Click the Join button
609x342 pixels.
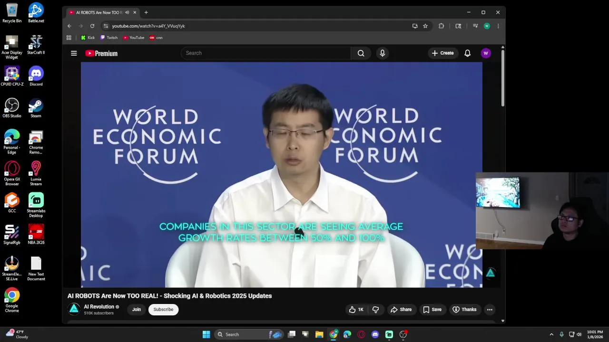[x=137, y=310]
